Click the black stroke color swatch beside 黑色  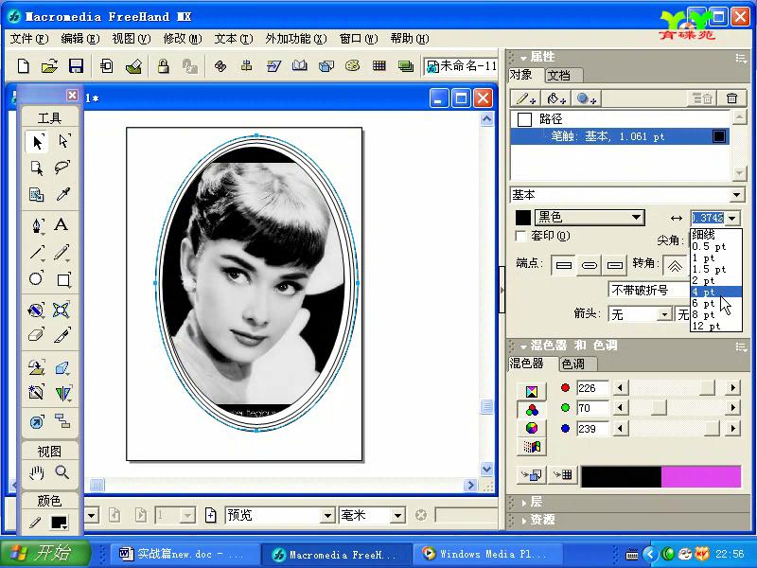[523, 218]
